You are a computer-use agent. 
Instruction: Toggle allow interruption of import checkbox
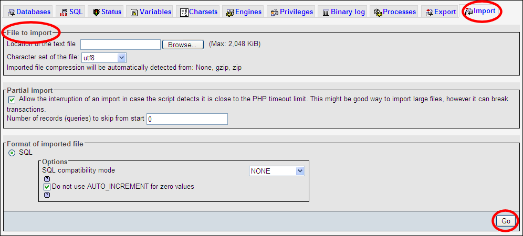click(x=12, y=99)
